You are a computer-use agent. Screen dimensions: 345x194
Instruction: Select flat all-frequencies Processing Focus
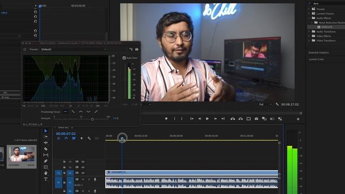[66, 112]
